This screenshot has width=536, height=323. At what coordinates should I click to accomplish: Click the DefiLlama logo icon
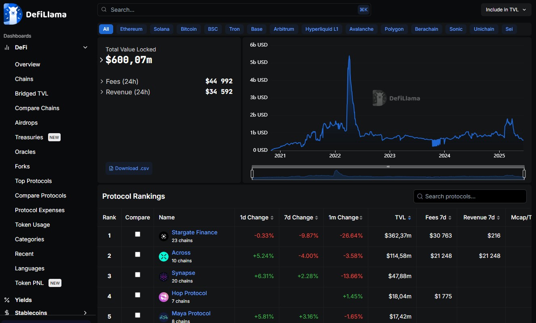point(13,14)
